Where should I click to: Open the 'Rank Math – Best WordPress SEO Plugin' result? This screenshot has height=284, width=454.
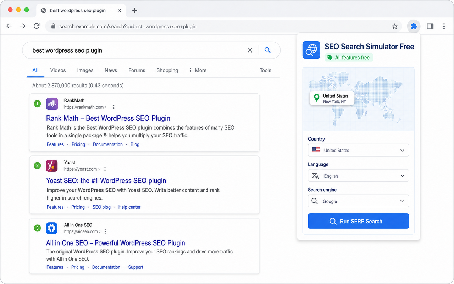pyautogui.click(x=108, y=118)
